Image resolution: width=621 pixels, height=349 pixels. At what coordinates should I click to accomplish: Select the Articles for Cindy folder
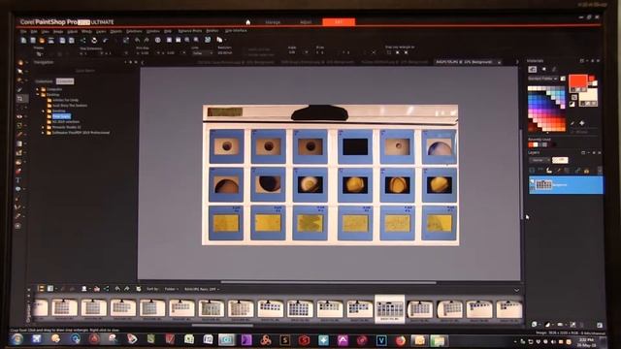click(x=65, y=100)
